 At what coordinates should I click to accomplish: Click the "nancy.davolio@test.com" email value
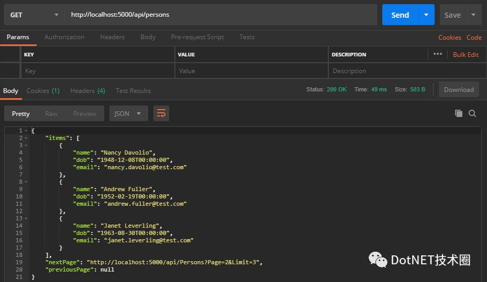coord(146,167)
